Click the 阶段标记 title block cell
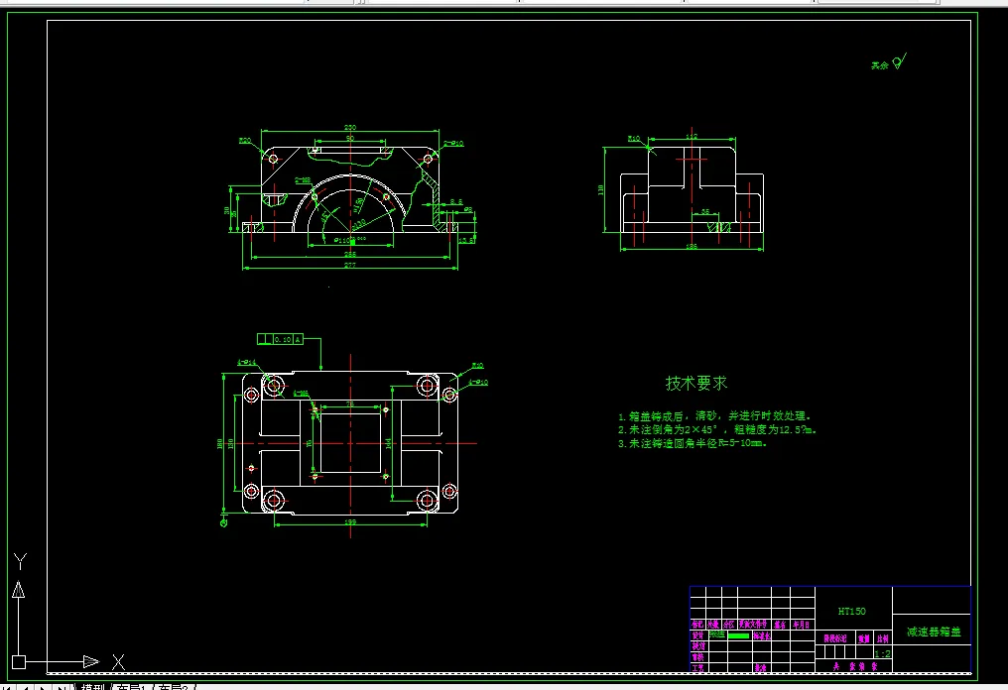 pyautogui.click(x=835, y=638)
